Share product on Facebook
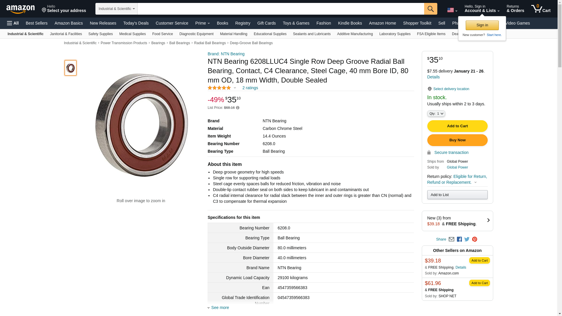This screenshot has width=562, height=316. point(459,239)
